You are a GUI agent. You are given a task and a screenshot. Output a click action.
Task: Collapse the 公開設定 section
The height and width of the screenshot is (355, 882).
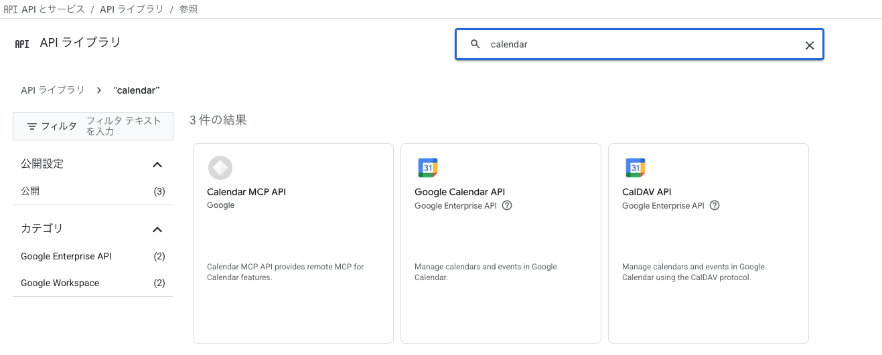[157, 164]
